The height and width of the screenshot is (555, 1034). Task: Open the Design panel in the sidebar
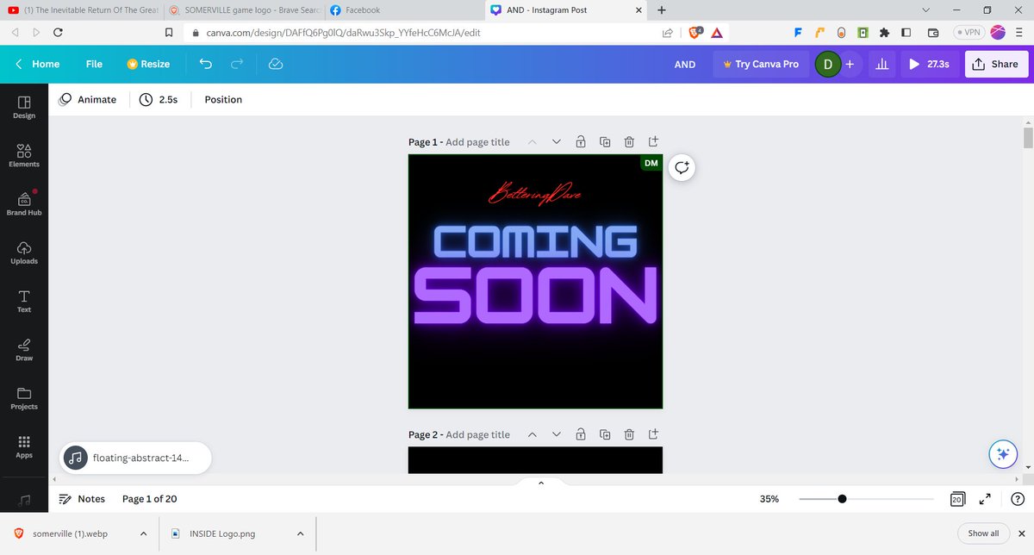[24, 108]
